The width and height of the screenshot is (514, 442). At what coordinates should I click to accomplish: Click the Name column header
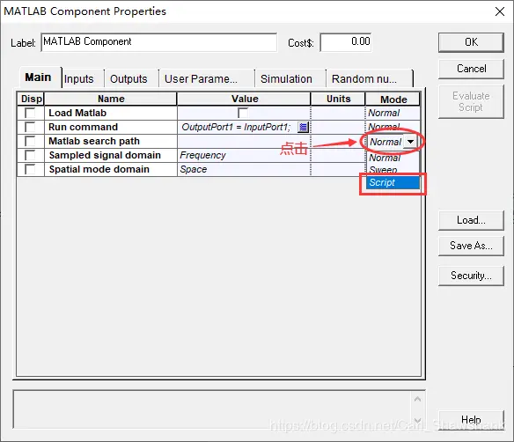(111, 99)
